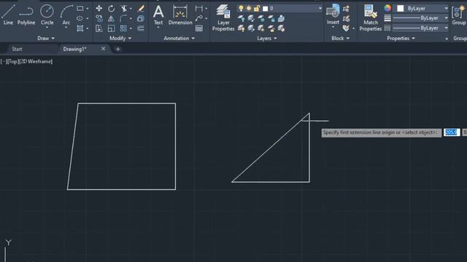Viewport: 467px width, 262px height.
Task: Open the layer list dropdown
Action: (x=320, y=8)
